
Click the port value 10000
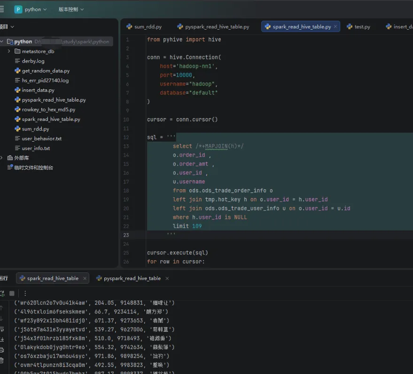(184, 75)
